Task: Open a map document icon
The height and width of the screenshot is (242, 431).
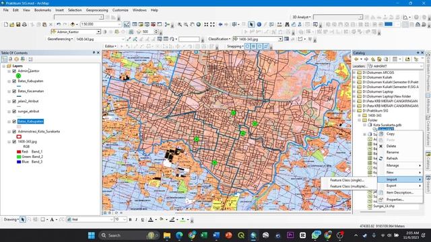Action: pyautogui.click(x=12, y=25)
